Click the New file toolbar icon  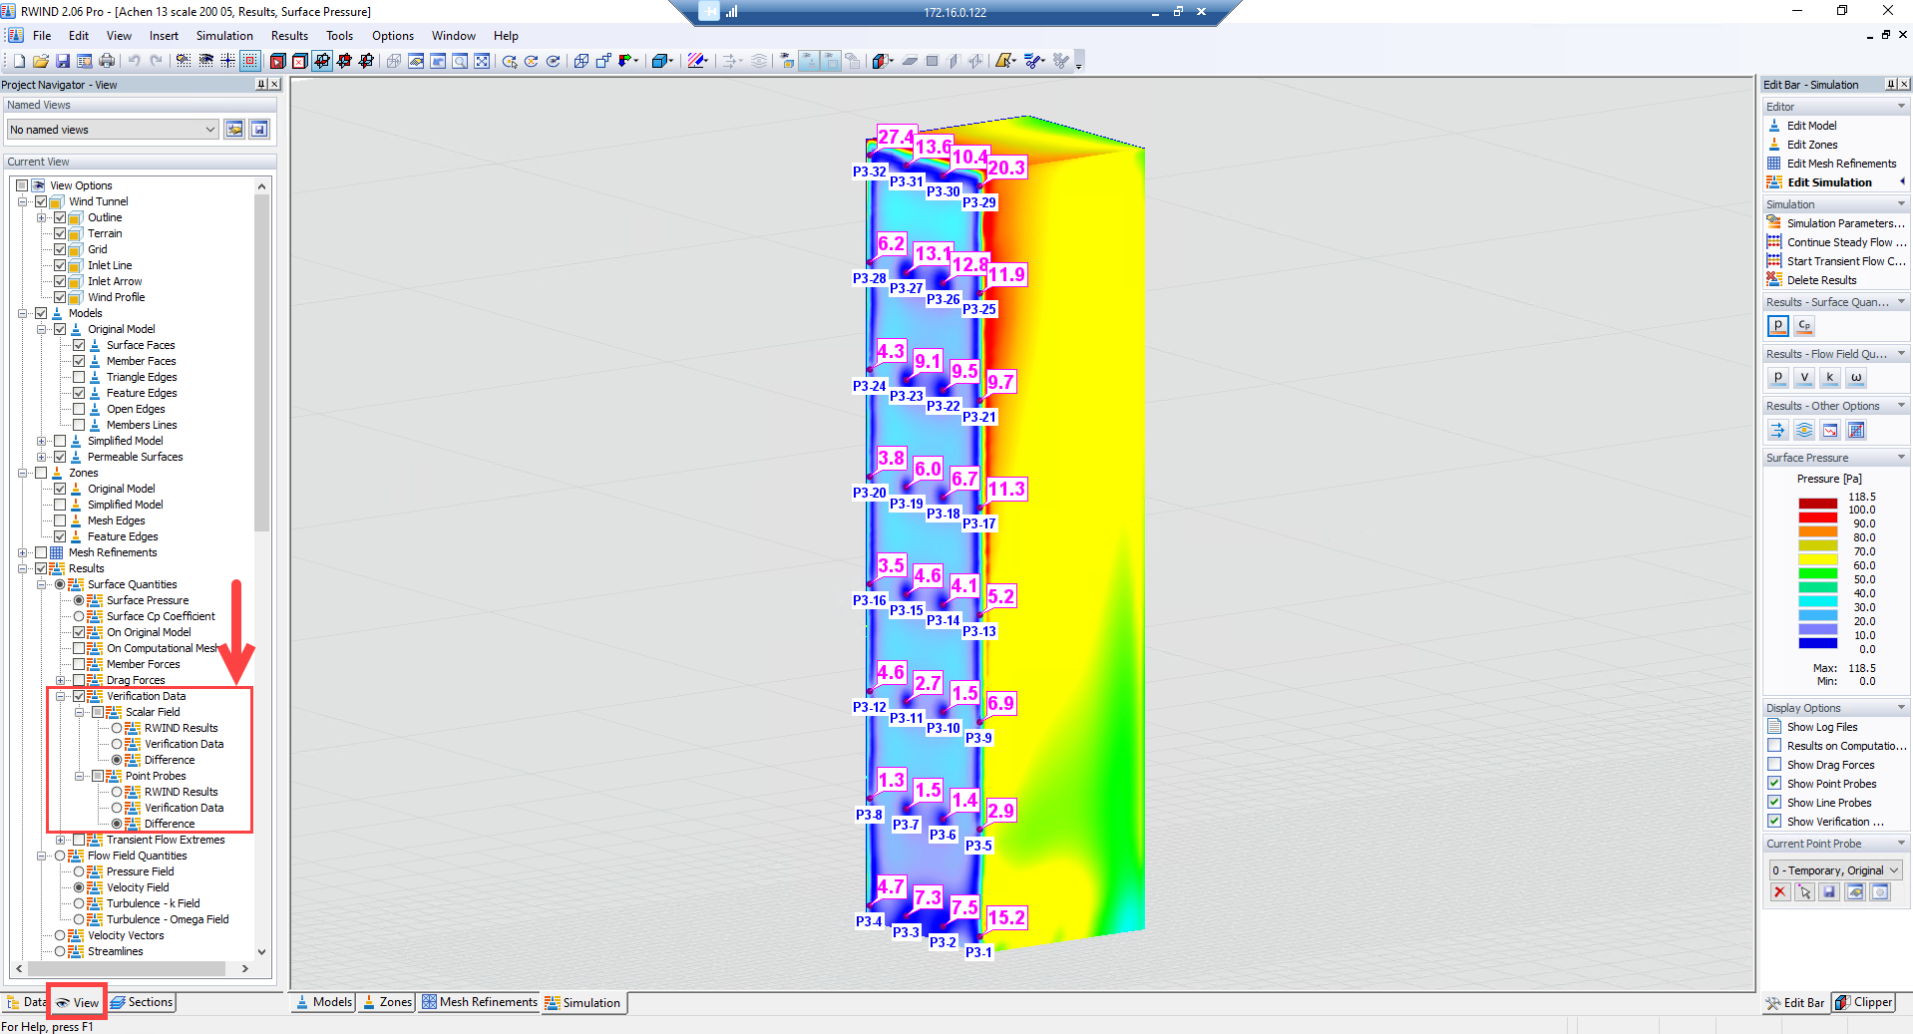[19, 61]
